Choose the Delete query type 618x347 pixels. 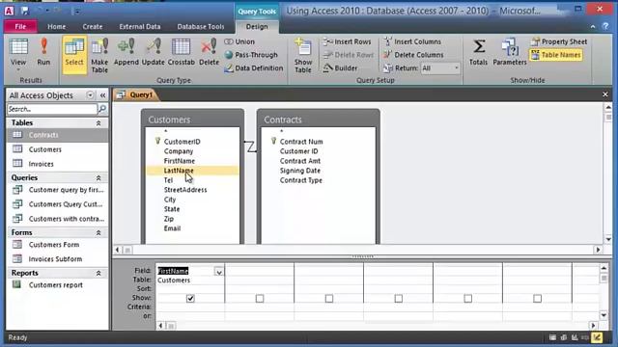pyautogui.click(x=209, y=52)
